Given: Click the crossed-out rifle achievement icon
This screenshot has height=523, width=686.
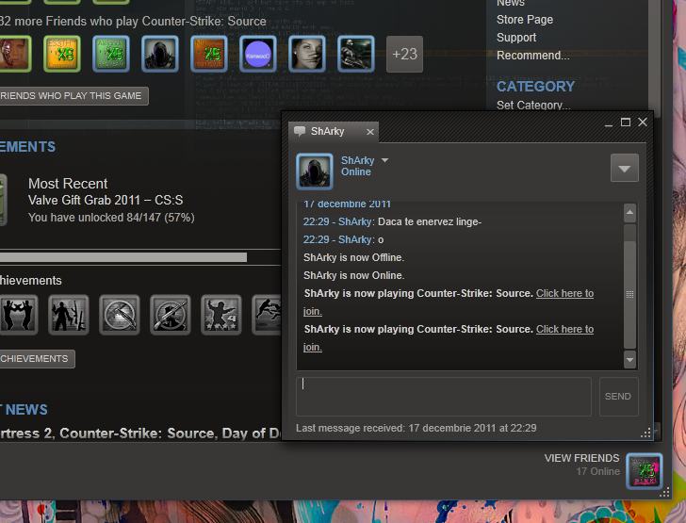Looking at the screenshot, I should click(171, 315).
